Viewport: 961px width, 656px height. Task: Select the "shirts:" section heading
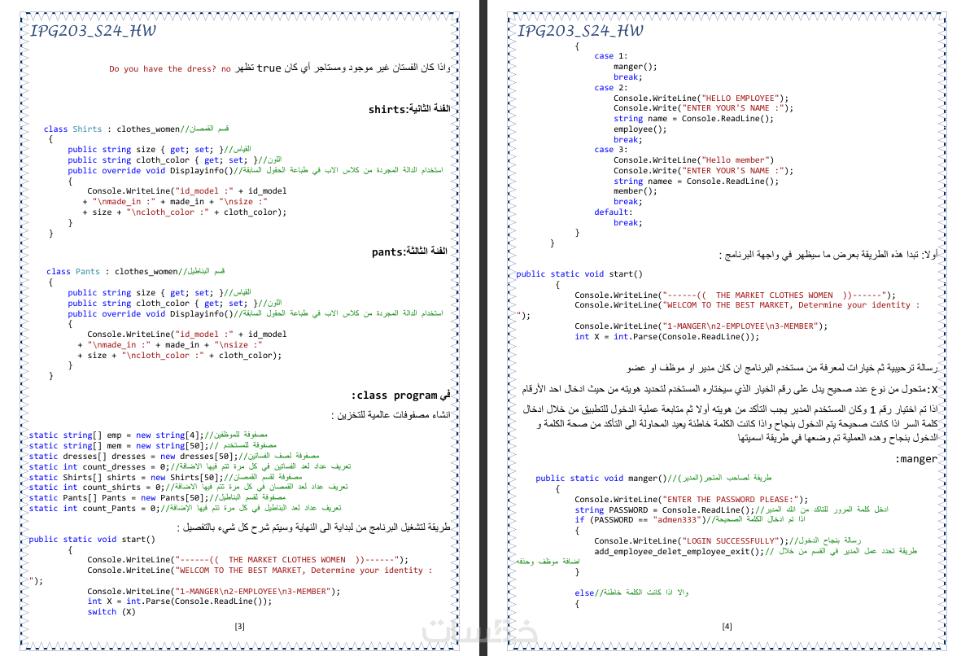tap(408, 109)
